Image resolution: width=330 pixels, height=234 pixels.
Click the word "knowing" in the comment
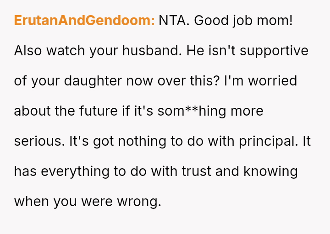(270, 171)
